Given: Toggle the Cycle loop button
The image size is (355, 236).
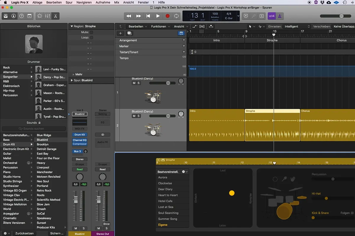Looking at the screenshot, I should pos(176,16).
